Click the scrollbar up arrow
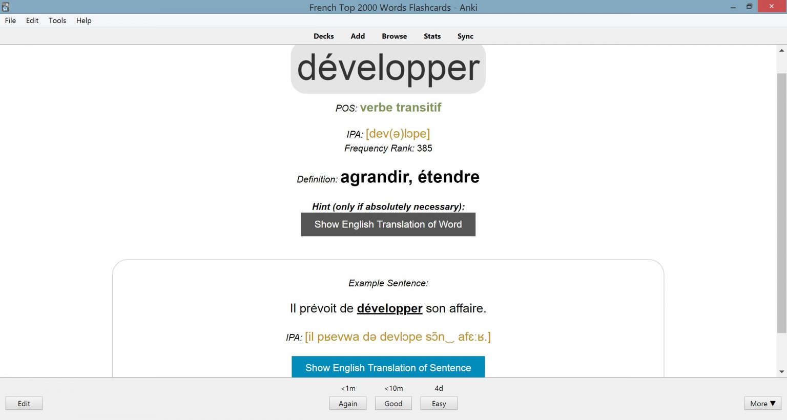787x420 pixels. point(781,50)
